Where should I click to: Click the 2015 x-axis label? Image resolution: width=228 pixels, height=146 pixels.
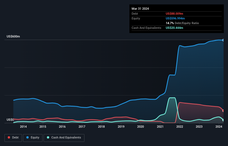point(43,127)
